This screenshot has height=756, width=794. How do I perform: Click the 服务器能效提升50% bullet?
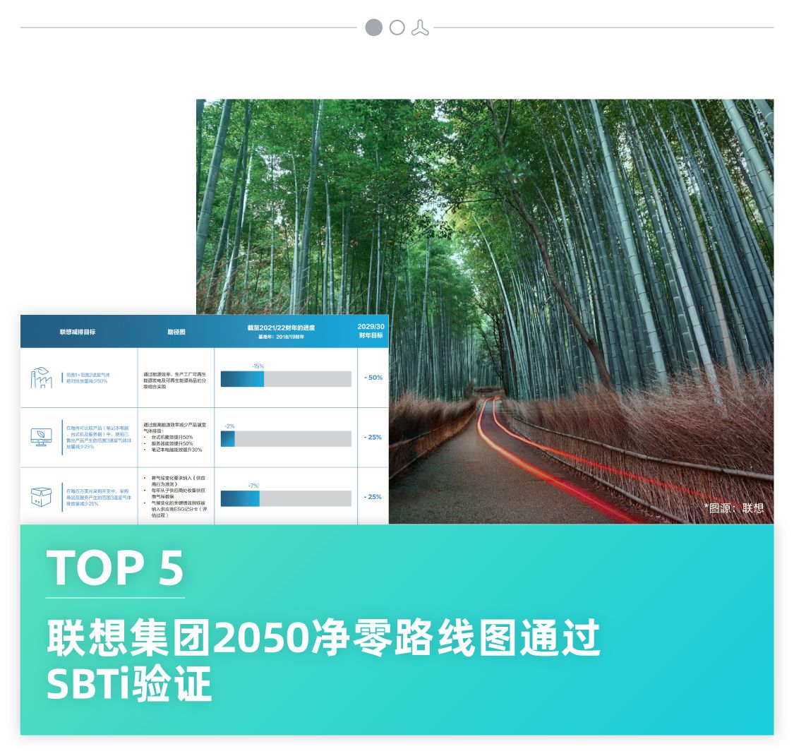tap(172, 443)
